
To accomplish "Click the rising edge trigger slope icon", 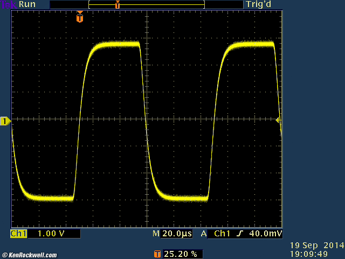I will (240, 234).
